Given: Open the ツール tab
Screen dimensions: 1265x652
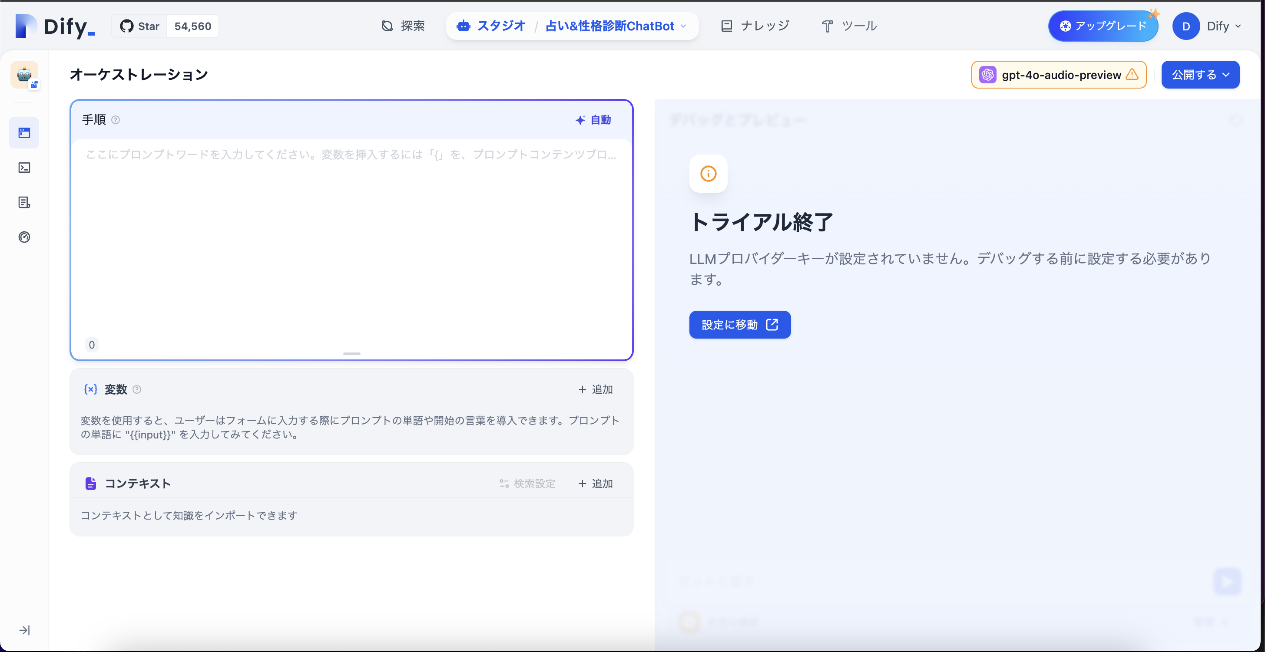Looking at the screenshot, I should 848,26.
